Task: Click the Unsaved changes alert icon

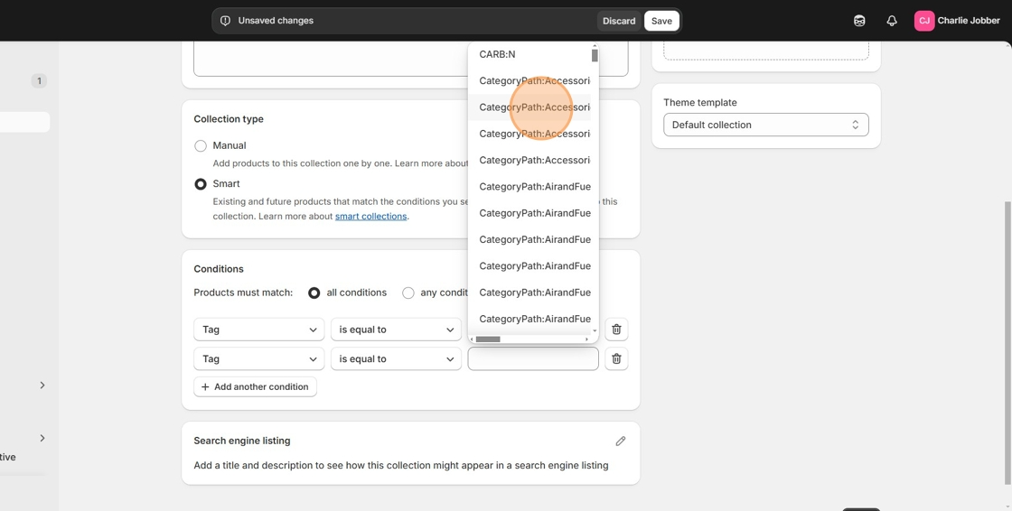Action: [225, 21]
